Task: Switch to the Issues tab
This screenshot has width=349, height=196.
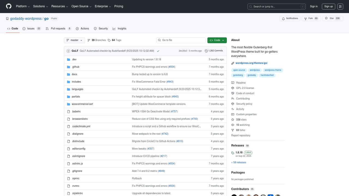Action: point(31,28)
